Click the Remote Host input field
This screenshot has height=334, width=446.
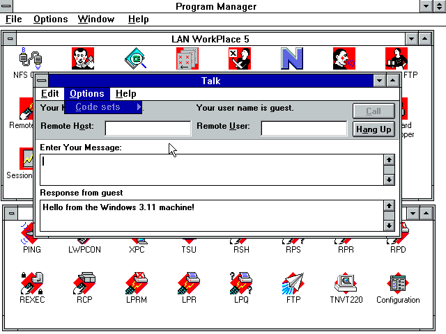pos(148,128)
